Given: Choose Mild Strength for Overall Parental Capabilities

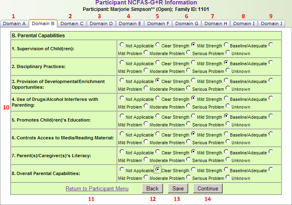Looking at the screenshot, I should [x=193, y=170].
